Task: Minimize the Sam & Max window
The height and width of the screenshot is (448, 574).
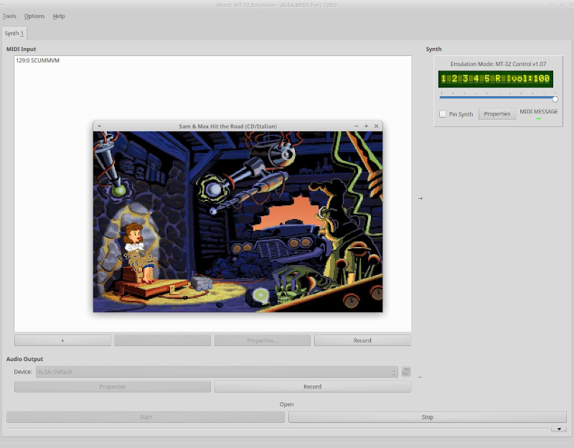Action: point(356,126)
